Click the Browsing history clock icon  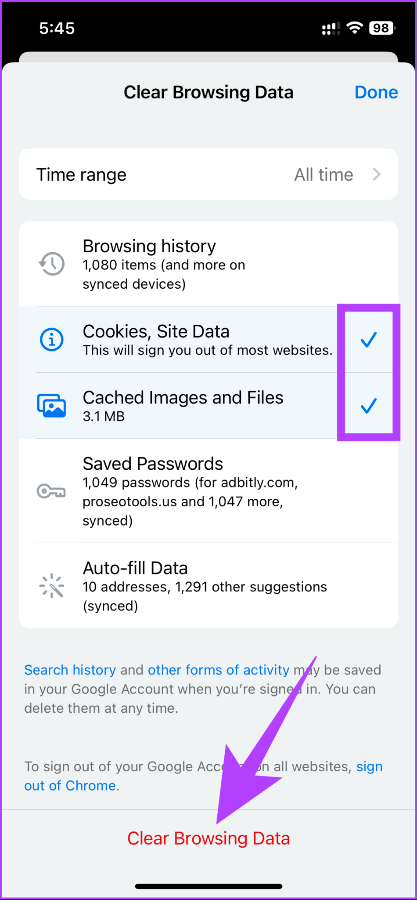(x=52, y=263)
